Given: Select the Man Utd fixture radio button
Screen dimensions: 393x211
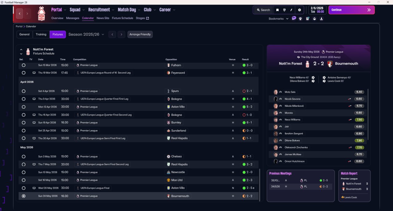Looking at the screenshot, I should click(24, 180).
